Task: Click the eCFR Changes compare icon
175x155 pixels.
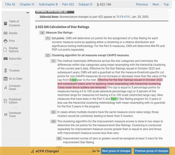Action: click(x=33, y=151)
